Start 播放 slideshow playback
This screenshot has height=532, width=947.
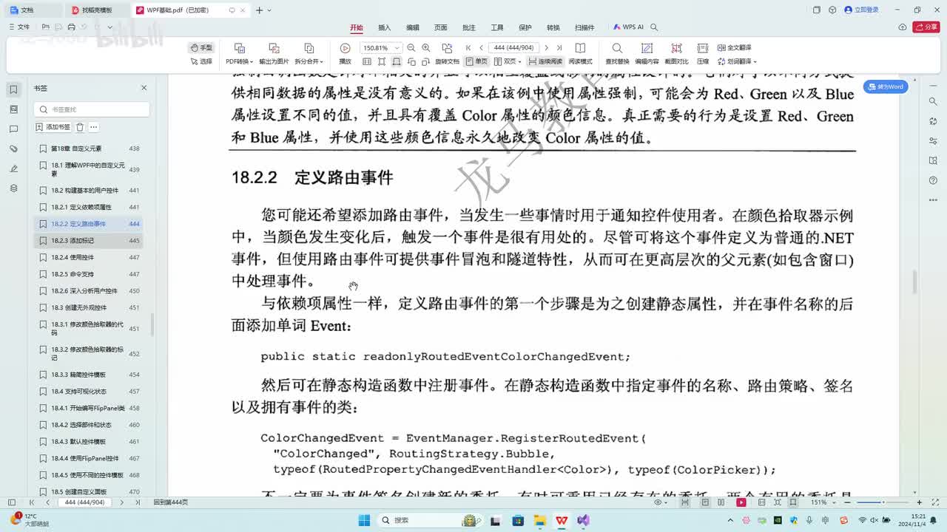(x=345, y=54)
